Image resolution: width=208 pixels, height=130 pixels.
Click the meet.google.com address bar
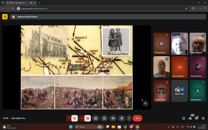pos(102,9)
